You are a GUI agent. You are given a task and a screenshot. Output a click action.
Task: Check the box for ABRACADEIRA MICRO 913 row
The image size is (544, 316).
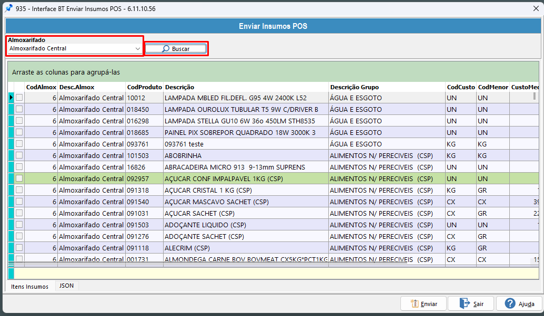pos(19,167)
